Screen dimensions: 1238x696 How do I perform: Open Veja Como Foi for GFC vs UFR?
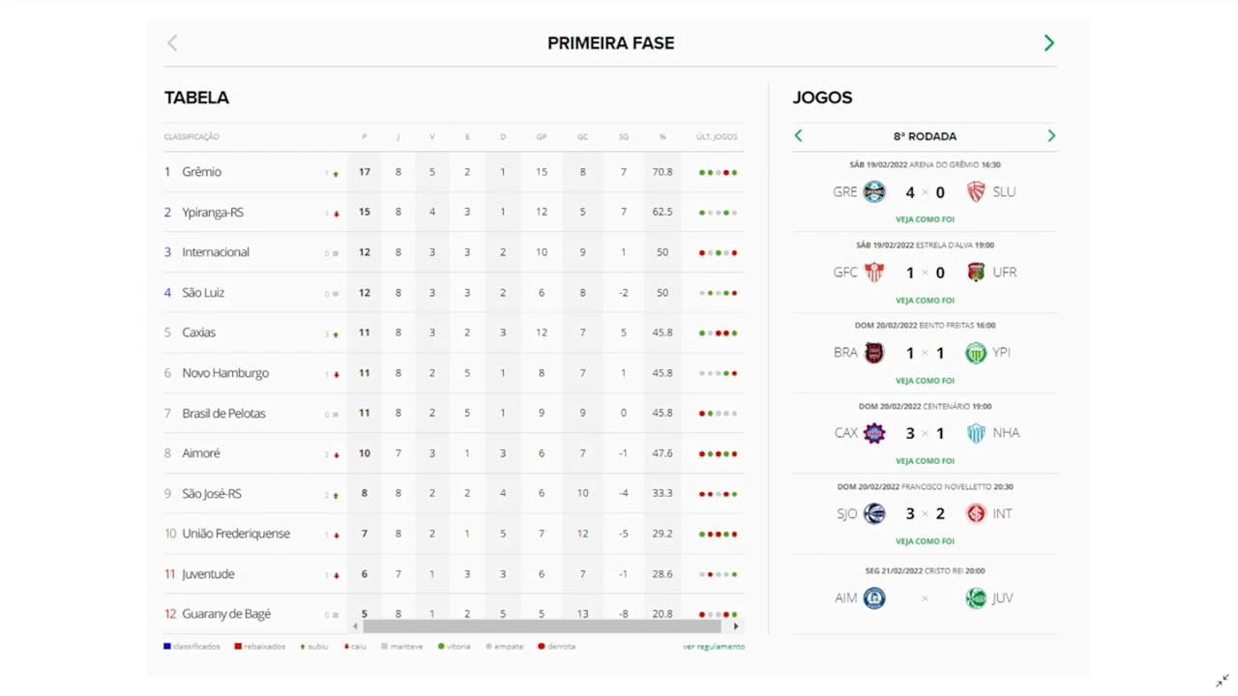(925, 300)
